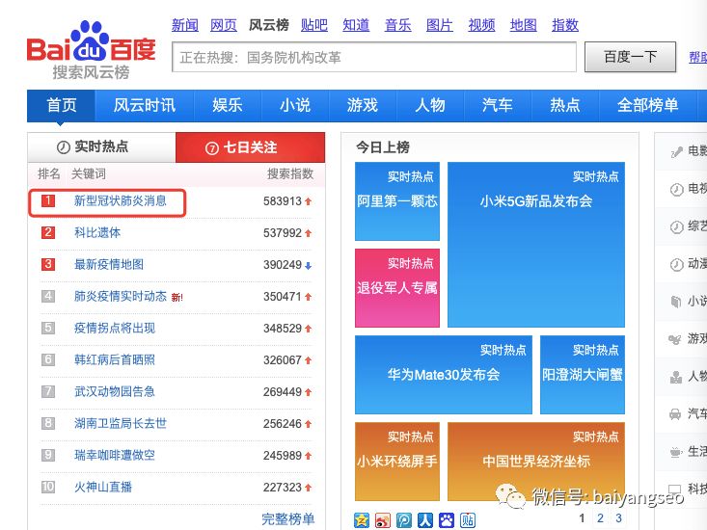The width and height of the screenshot is (707, 530).
Task: Open the orange 小米环绕屏手 tile
Action: pyautogui.click(x=397, y=462)
